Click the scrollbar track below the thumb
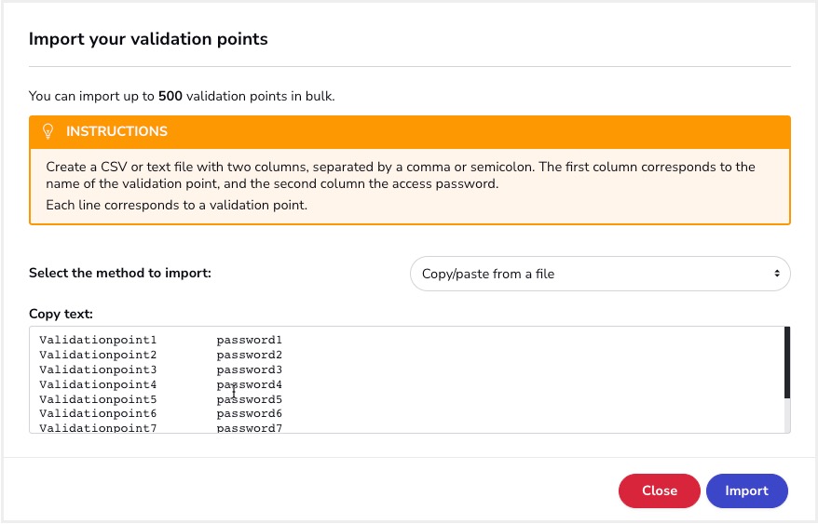The image size is (818, 524). click(787, 415)
